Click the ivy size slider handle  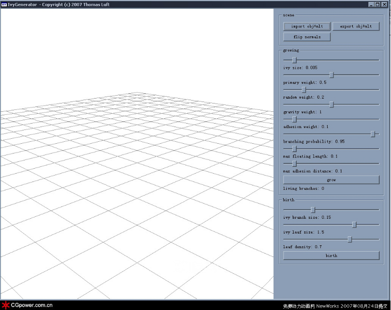[294, 60]
